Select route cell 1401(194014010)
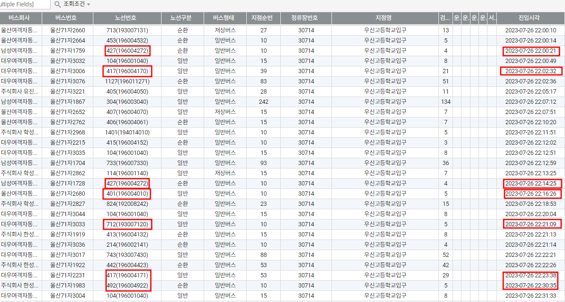This screenshot has width=565, height=302. (127, 132)
